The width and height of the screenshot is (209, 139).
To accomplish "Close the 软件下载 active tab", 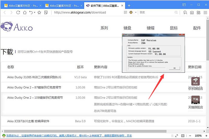I will (x=122, y=5).
